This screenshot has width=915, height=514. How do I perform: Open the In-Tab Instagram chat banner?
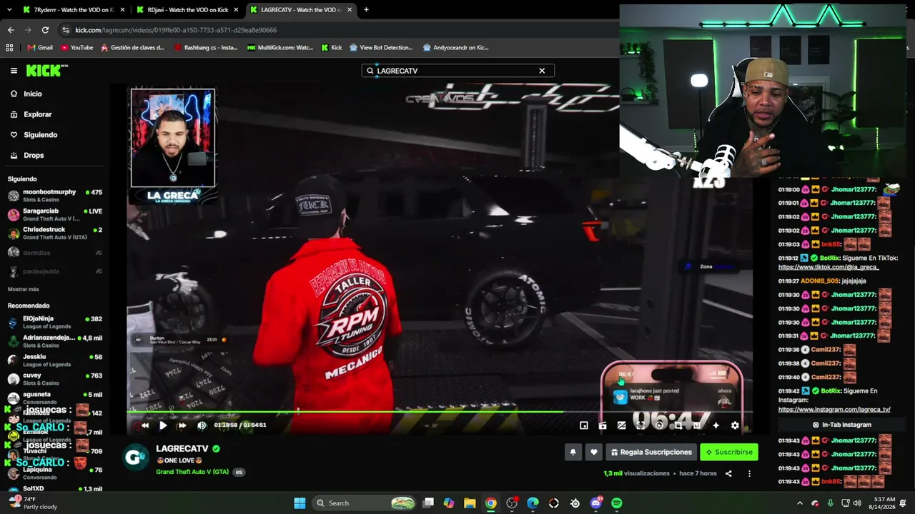pos(841,425)
